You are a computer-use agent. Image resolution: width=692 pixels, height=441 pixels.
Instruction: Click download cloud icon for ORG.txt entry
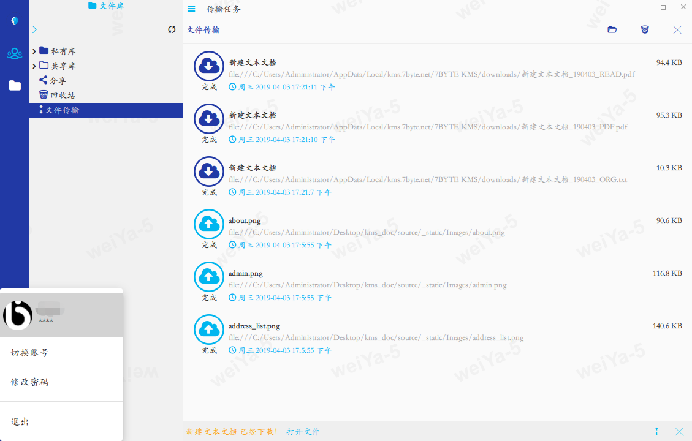[x=209, y=171]
